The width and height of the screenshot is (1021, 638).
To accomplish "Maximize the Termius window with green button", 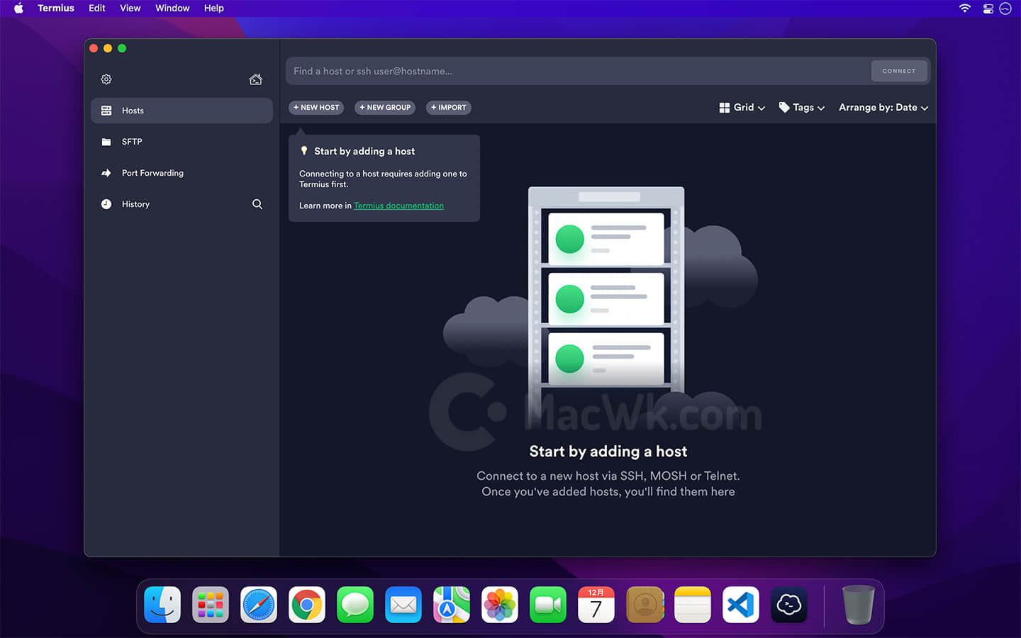I will (x=122, y=48).
